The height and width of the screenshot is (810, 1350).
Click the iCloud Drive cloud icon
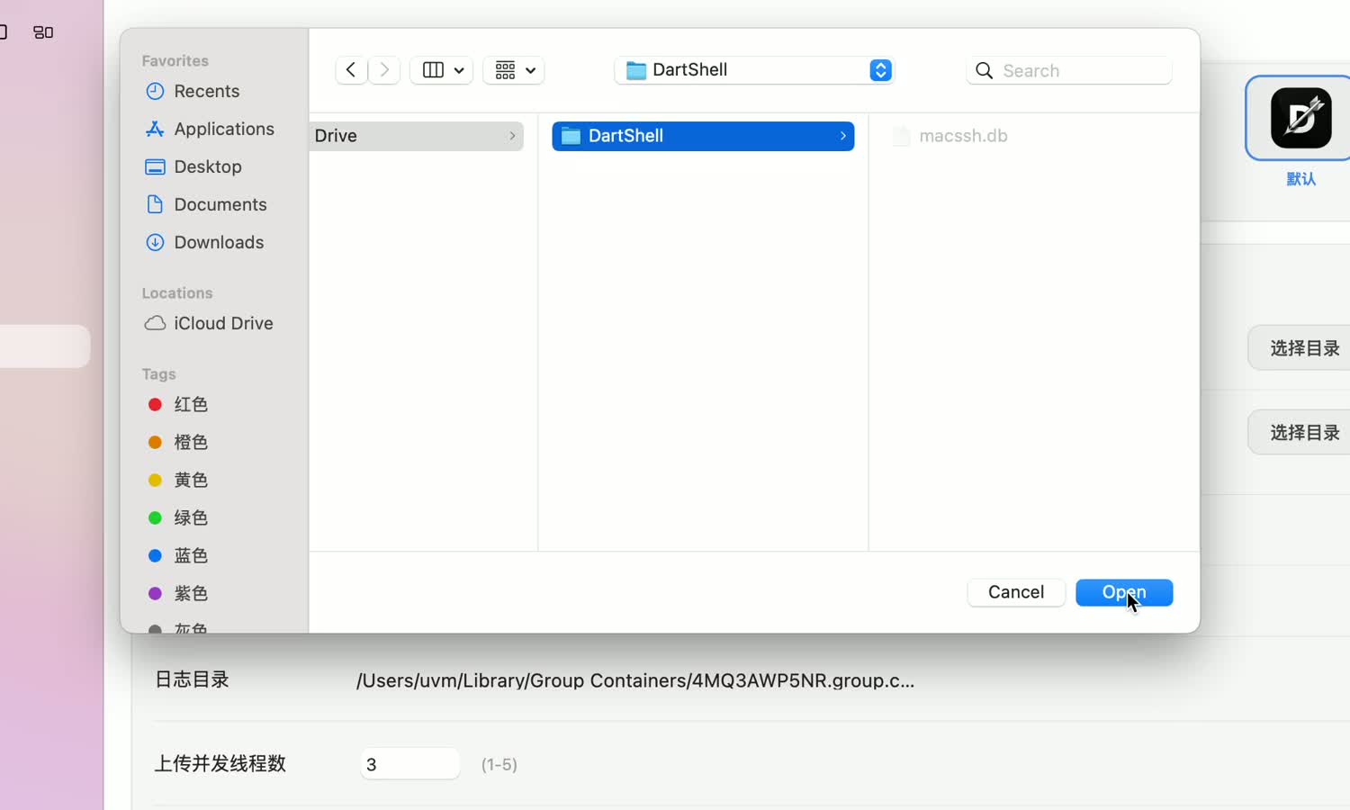[155, 323]
